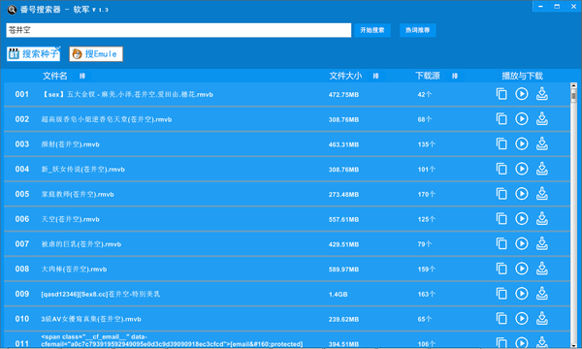Copy link for result row 010
This screenshot has height=349, width=582.
(501, 318)
